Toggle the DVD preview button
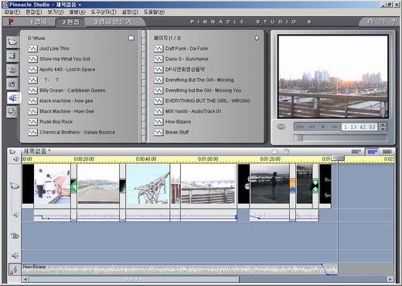Screen dimensions: 402x286 [281, 127]
